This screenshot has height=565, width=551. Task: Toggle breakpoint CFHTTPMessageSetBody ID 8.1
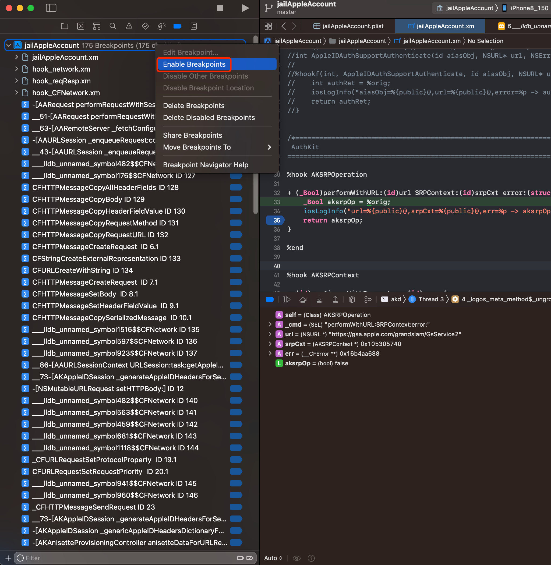[236, 294]
